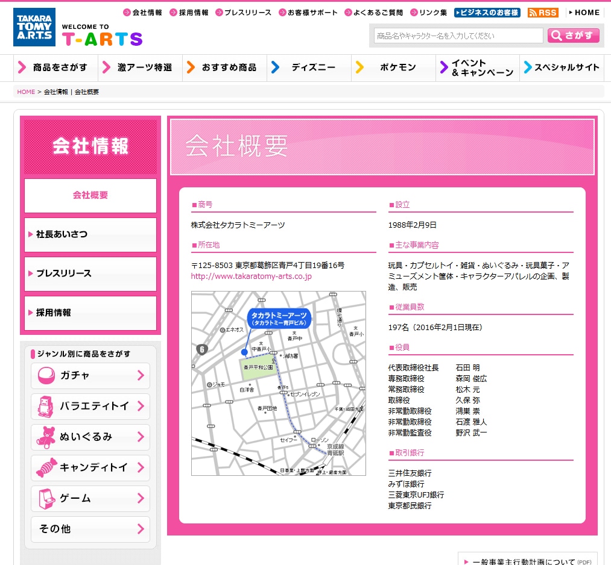Viewport: 611px width, 565px height.
Task: Click the Takara Tomy A.R.T.S logo
Action: pos(34,27)
